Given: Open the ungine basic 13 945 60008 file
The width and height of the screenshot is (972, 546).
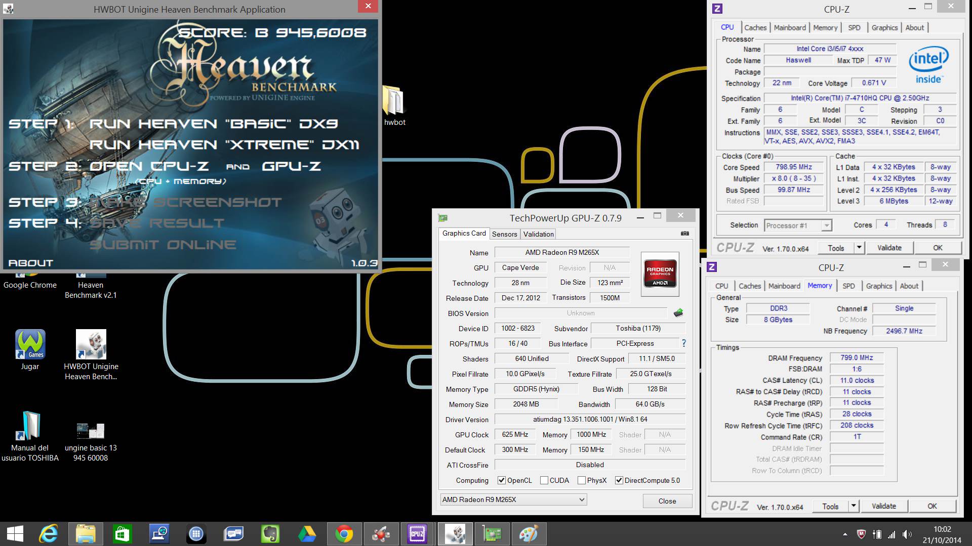Looking at the screenshot, I should coord(91,442).
